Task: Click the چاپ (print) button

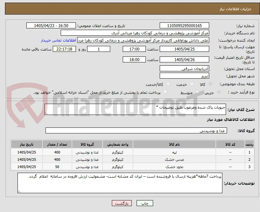Action: (x=145, y=203)
